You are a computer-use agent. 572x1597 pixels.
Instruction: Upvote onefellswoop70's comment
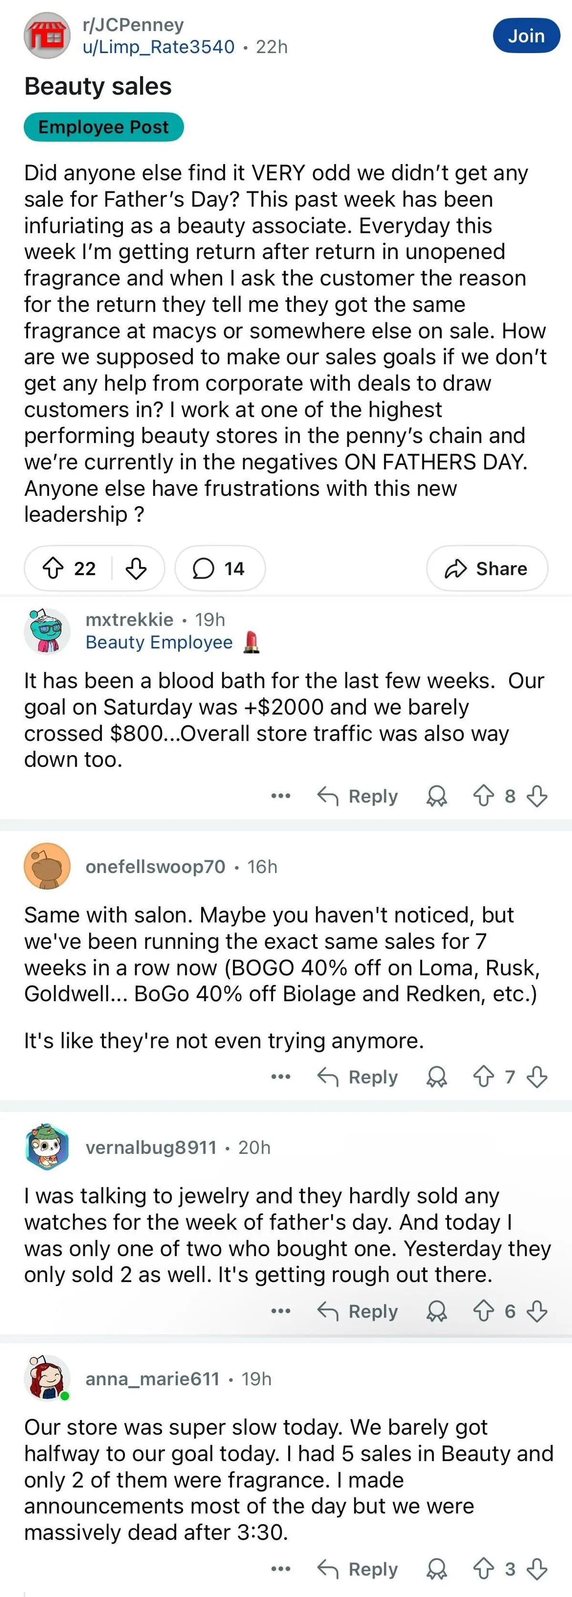tap(483, 1077)
